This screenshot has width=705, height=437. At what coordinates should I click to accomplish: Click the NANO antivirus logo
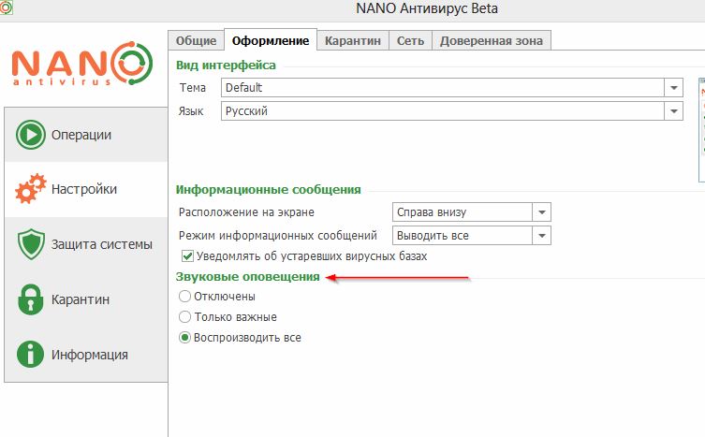click(82, 66)
